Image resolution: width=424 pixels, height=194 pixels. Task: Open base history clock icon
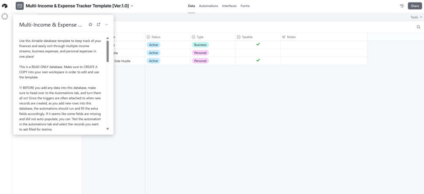click(402, 5)
